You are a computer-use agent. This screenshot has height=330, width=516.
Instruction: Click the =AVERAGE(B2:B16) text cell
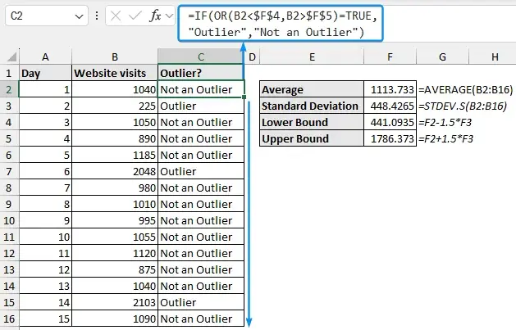465,89
